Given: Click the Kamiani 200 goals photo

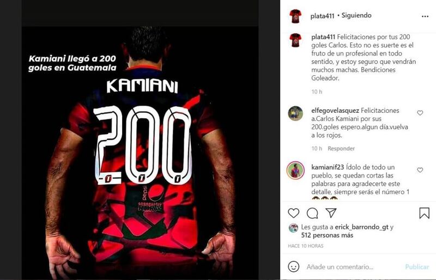Looking at the screenshot, I should point(140,153).
